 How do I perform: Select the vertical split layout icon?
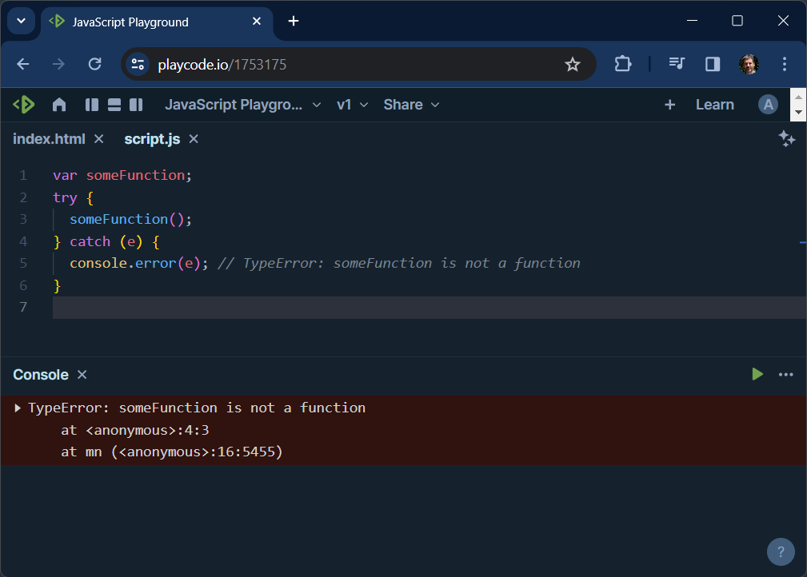91,104
